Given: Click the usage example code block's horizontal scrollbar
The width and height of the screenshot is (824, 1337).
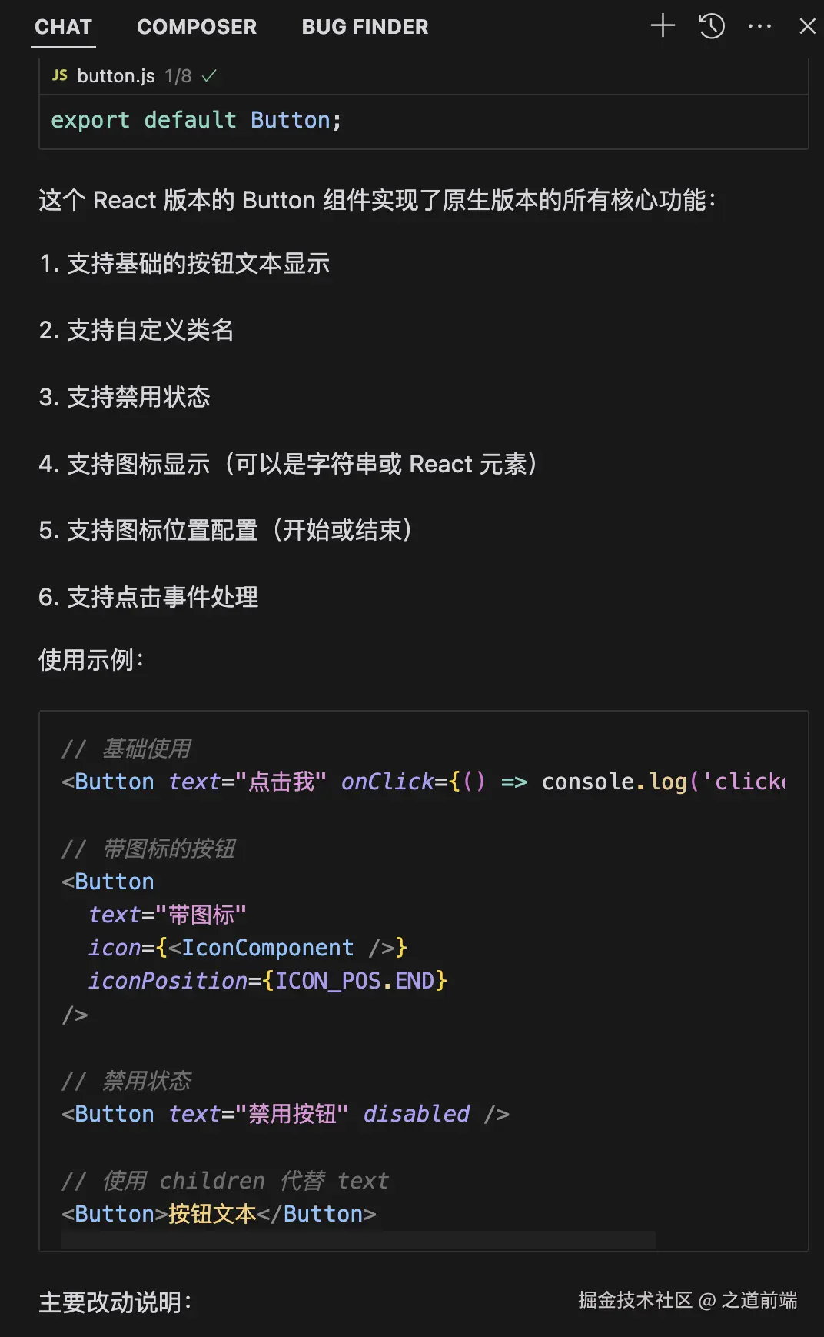Looking at the screenshot, I should point(358,1239).
